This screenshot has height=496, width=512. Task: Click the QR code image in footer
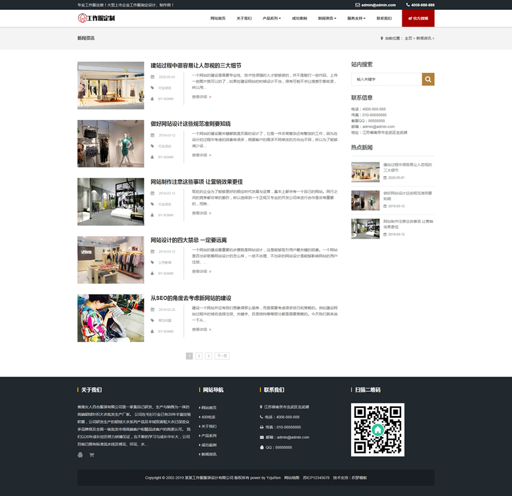[x=377, y=430]
